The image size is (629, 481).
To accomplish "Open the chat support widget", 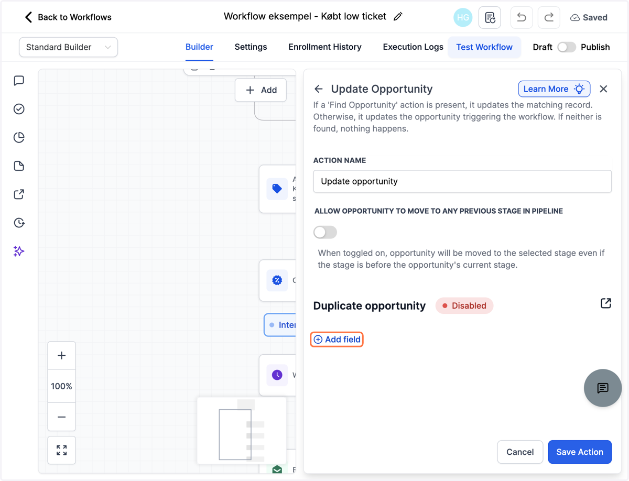I will coord(603,388).
